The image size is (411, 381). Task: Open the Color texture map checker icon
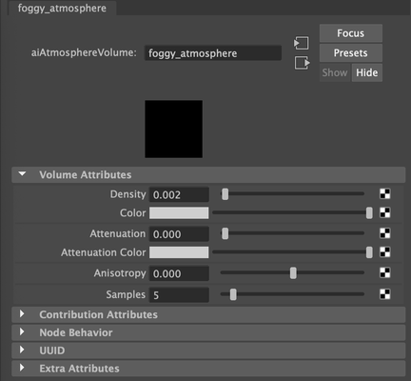(385, 212)
